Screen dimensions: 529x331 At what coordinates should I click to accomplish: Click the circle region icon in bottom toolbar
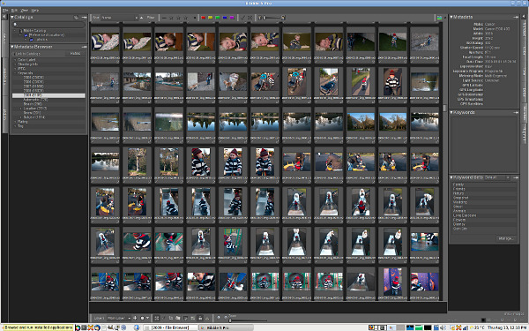click(x=142, y=318)
